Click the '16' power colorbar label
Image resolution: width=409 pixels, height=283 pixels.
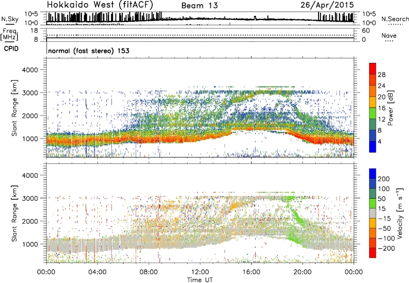click(381, 108)
